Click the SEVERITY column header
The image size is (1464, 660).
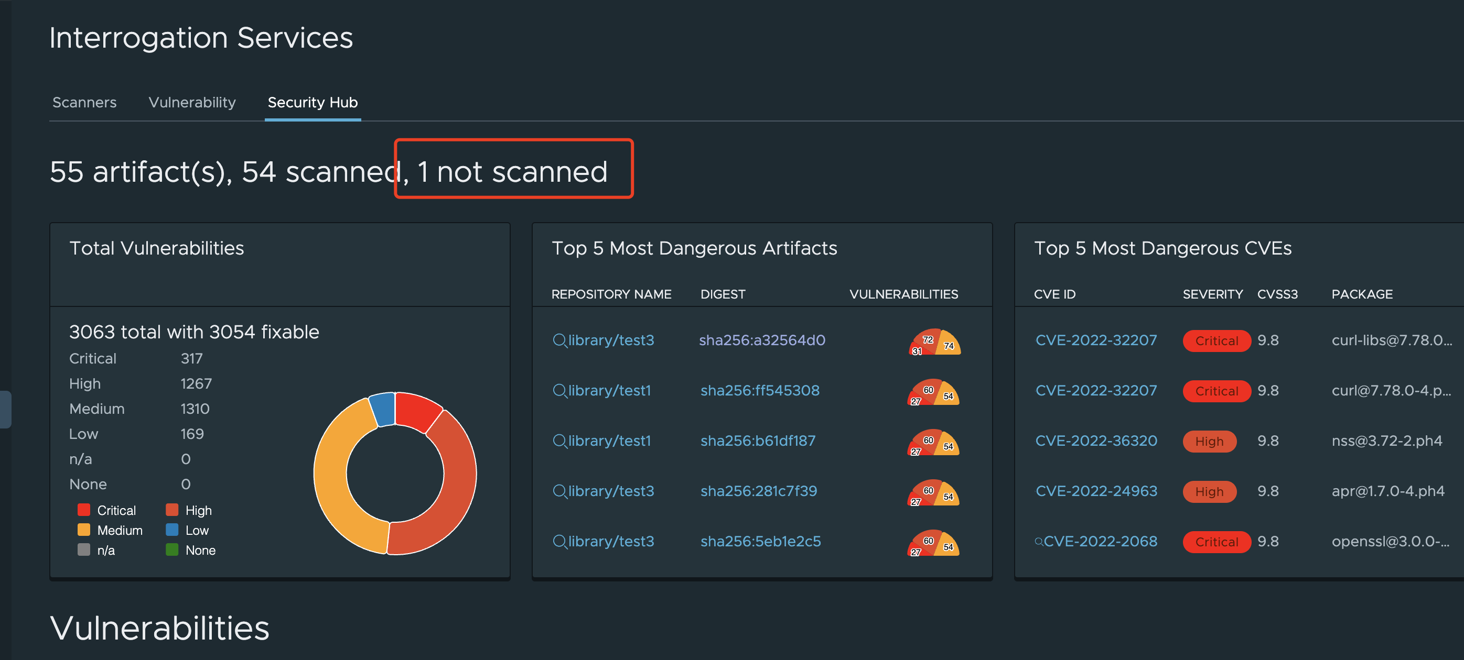(x=1213, y=294)
